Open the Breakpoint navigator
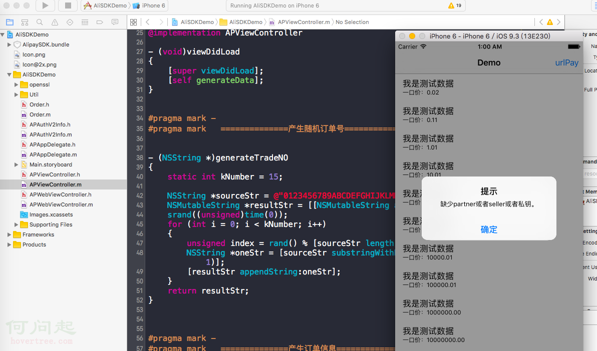The width and height of the screenshot is (597, 351). pos(100,22)
